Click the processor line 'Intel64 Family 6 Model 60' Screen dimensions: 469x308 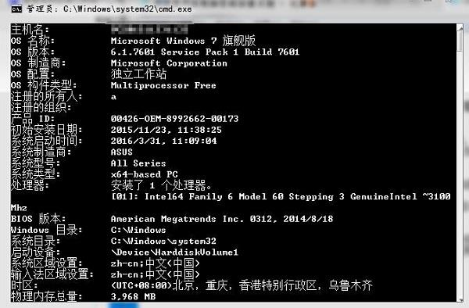coord(214,196)
